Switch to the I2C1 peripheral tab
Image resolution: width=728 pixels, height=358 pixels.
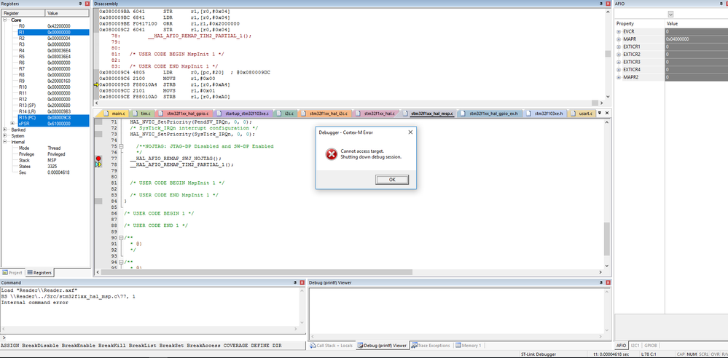tap(636, 346)
